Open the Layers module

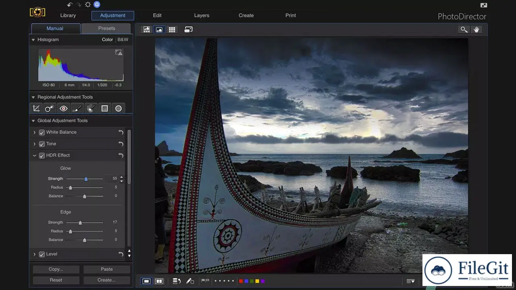click(202, 15)
